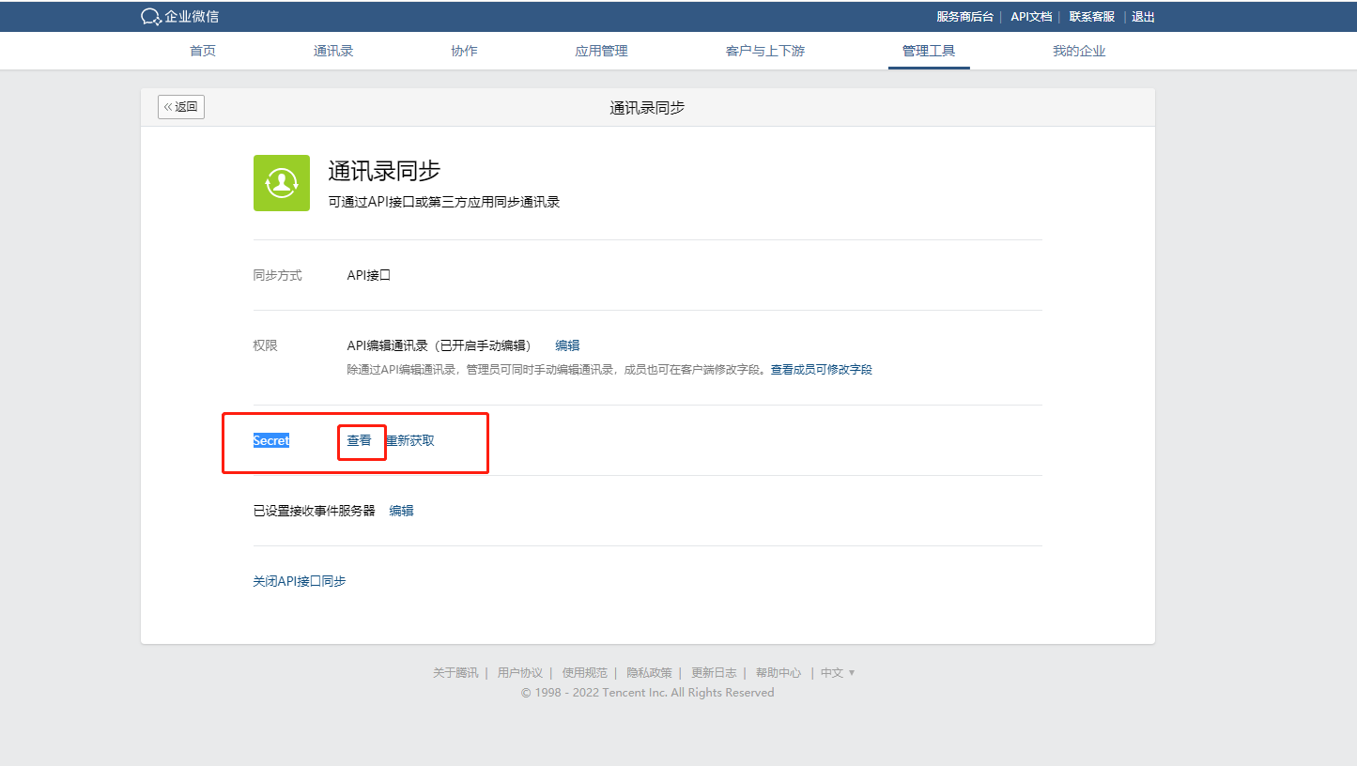The width and height of the screenshot is (1357, 766).
Task: Click the 权限 label
Action: click(x=266, y=345)
